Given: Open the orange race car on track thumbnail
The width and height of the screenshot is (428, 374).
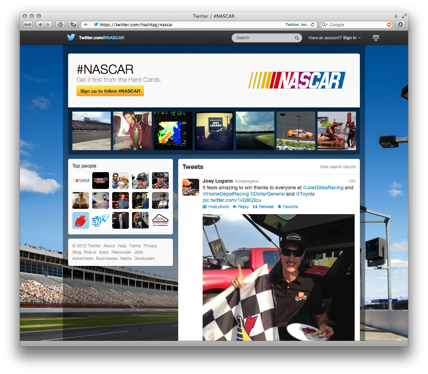Looking at the screenshot, I should (296, 131).
